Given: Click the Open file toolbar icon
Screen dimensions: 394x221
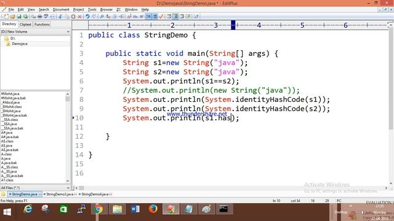Looking at the screenshot, I should point(12,17).
